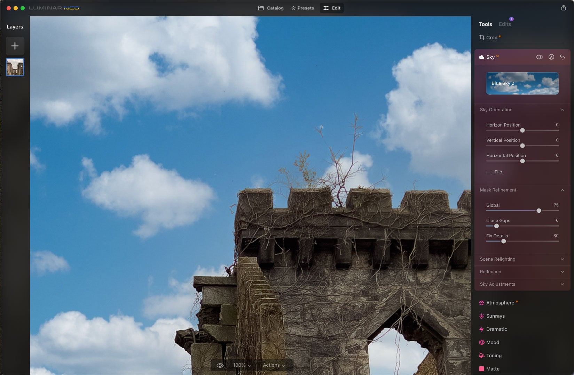The image size is (574, 375).
Task: Click the Global value 75
Action: click(556, 205)
